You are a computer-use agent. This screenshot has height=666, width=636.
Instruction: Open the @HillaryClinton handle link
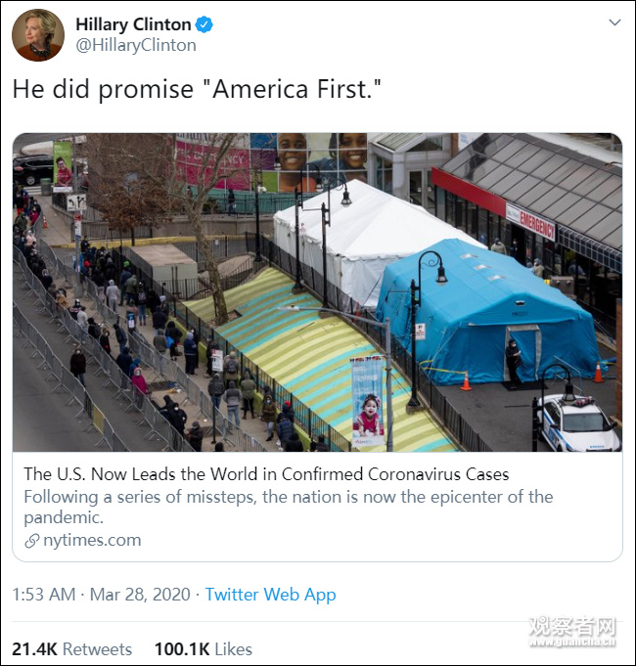[136, 45]
